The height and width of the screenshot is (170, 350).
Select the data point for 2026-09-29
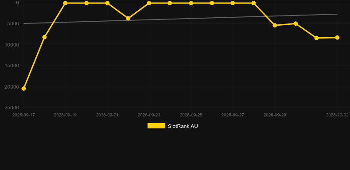(275, 25)
